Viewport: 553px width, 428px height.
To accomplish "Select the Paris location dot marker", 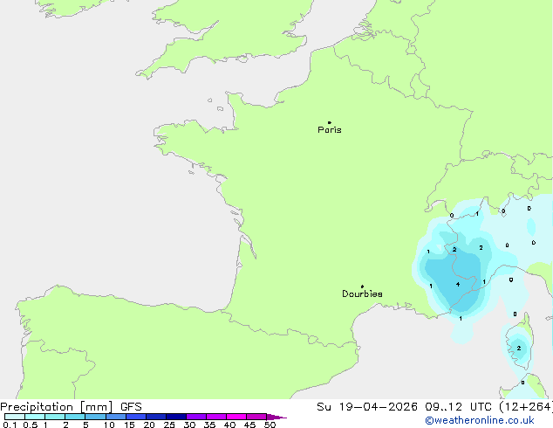I will coord(330,122).
